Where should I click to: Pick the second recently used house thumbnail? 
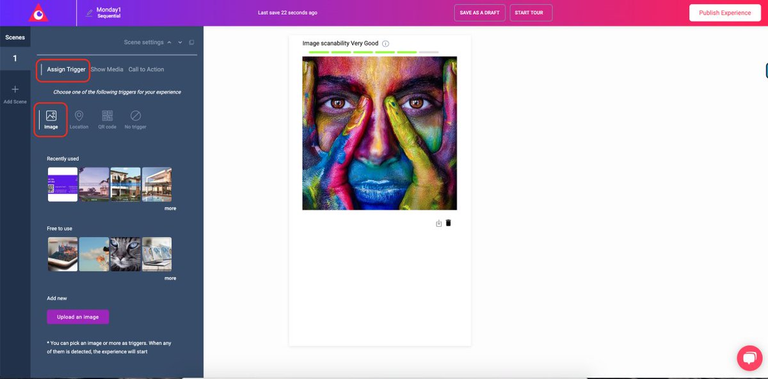point(94,184)
